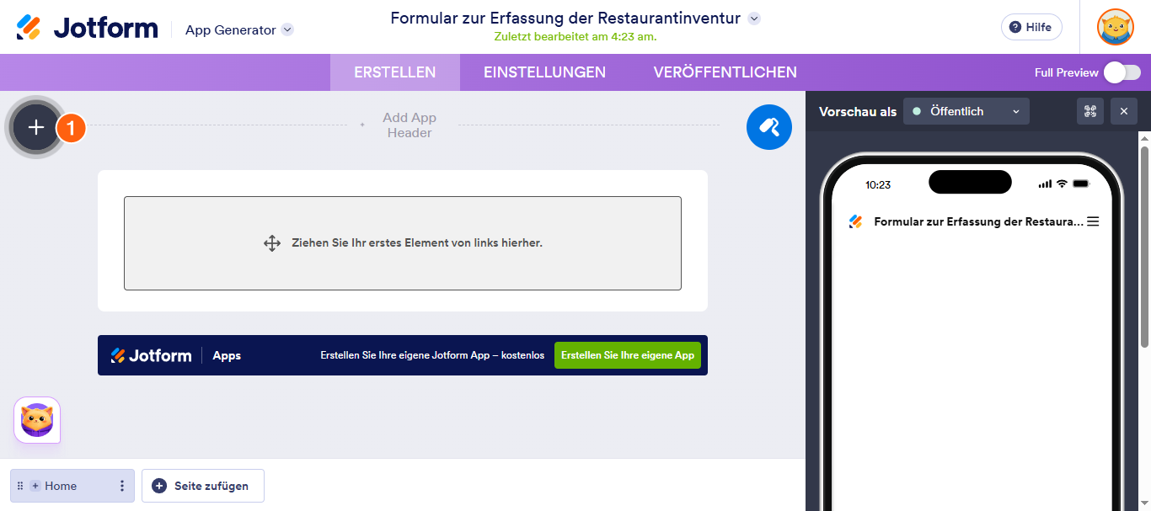Switch to the ERSTELLEN tab

point(395,72)
